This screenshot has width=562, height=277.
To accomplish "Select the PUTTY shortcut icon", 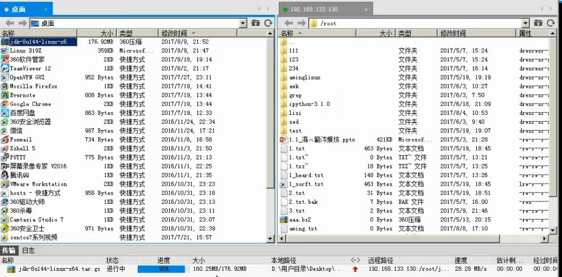I will click(x=5, y=157).
